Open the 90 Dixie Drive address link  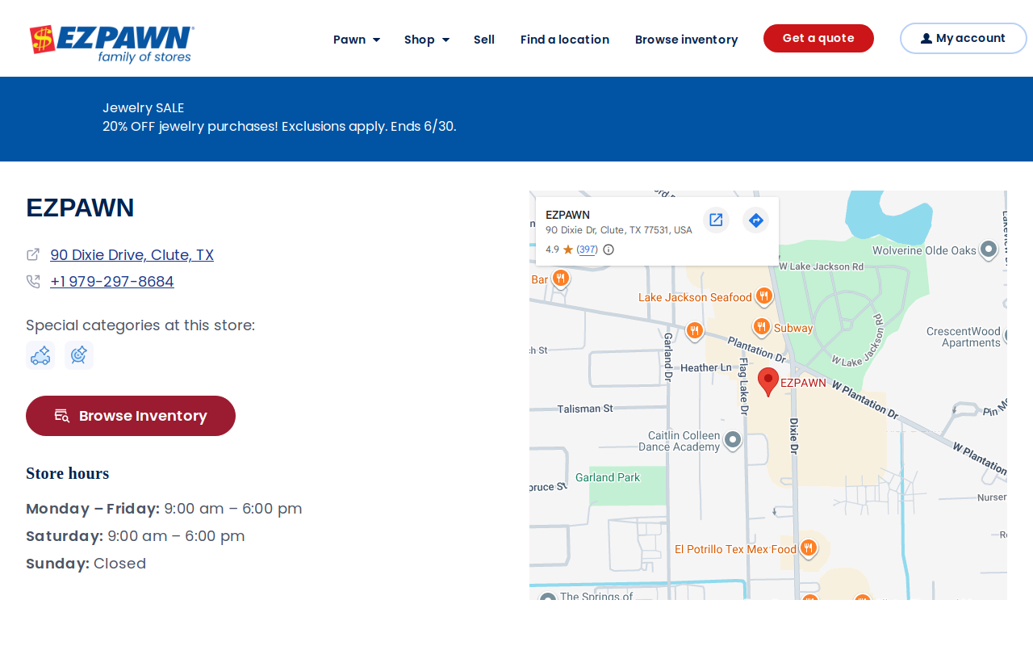pyautogui.click(x=132, y=254)
